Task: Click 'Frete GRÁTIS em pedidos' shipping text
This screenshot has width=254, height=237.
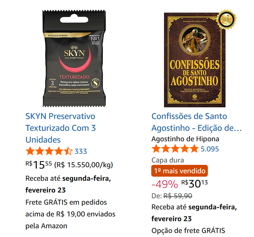Action: [x=66, y=202]
